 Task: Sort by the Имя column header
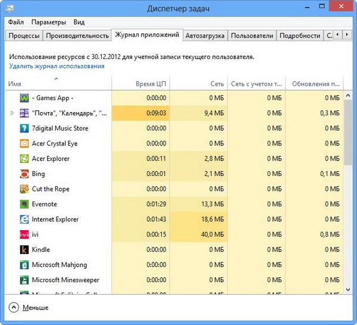tap(15, 84)
